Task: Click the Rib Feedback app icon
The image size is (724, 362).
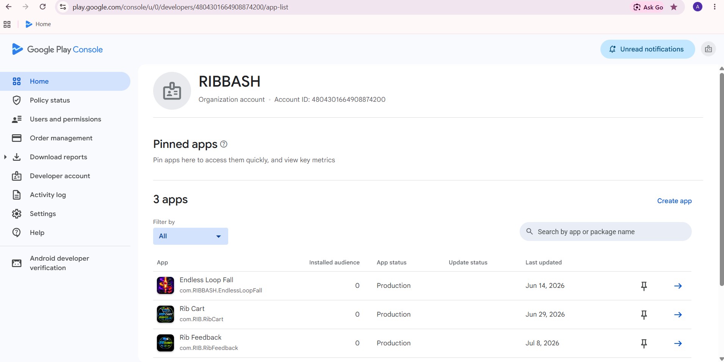Action: pyautogui.click(x=165, y=343)
